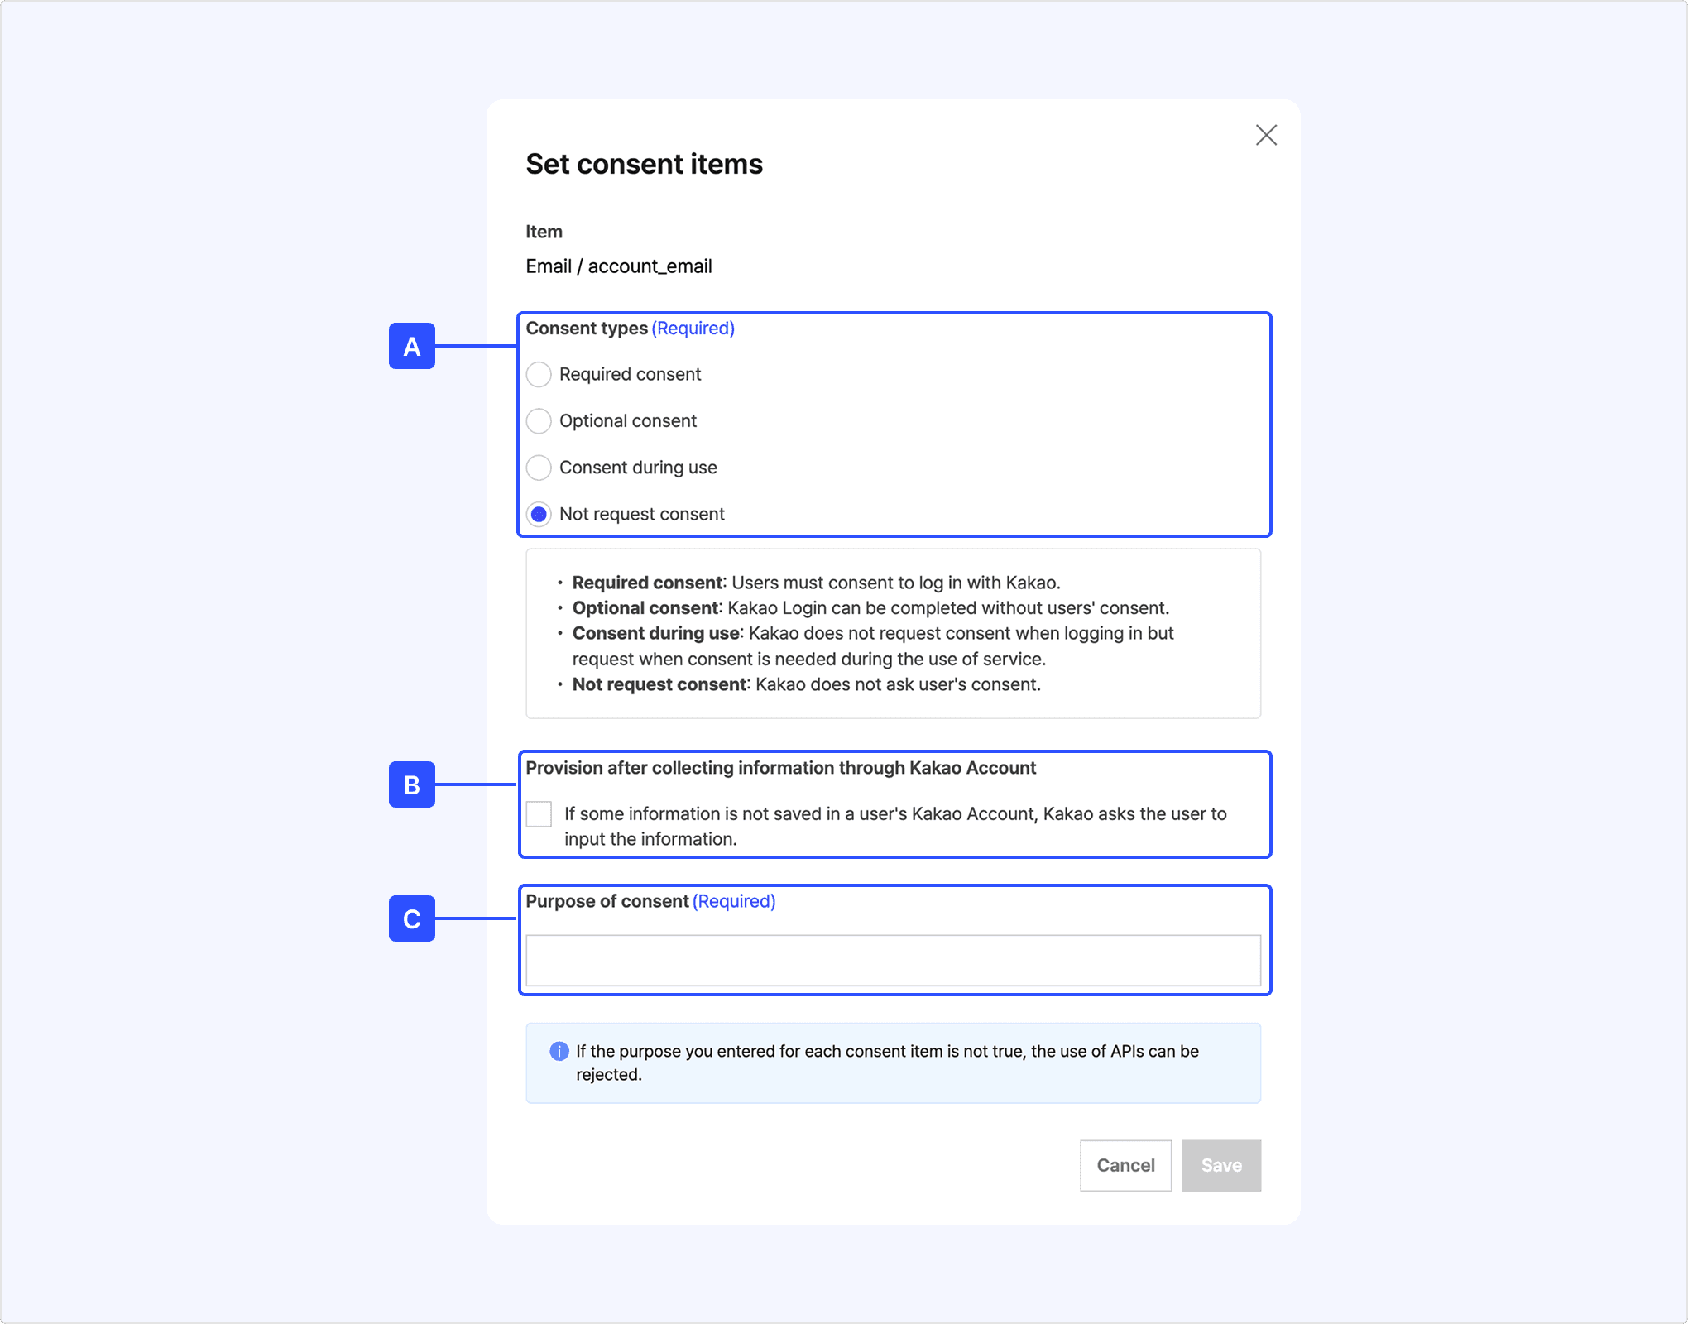
Task: Focus the Purpose of consent text field
Action: coord(893,960)
